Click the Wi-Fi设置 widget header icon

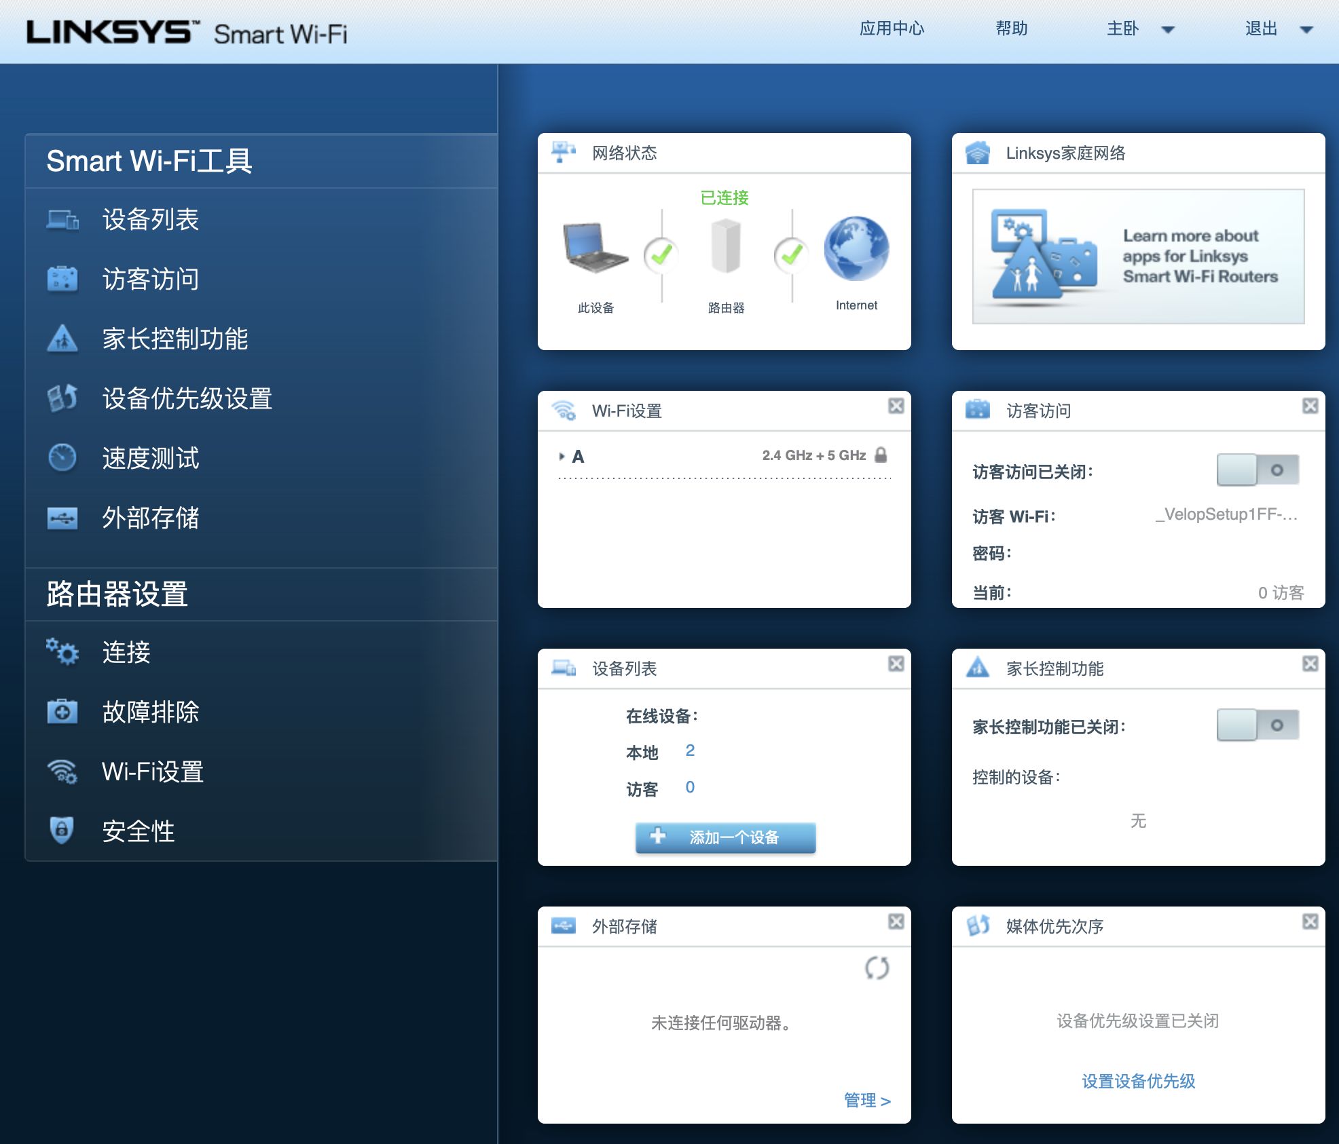coord(564,411)
